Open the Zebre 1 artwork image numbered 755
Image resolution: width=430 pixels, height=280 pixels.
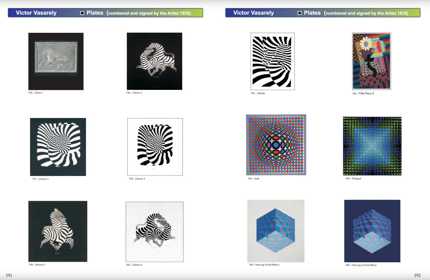click(56, 61)
